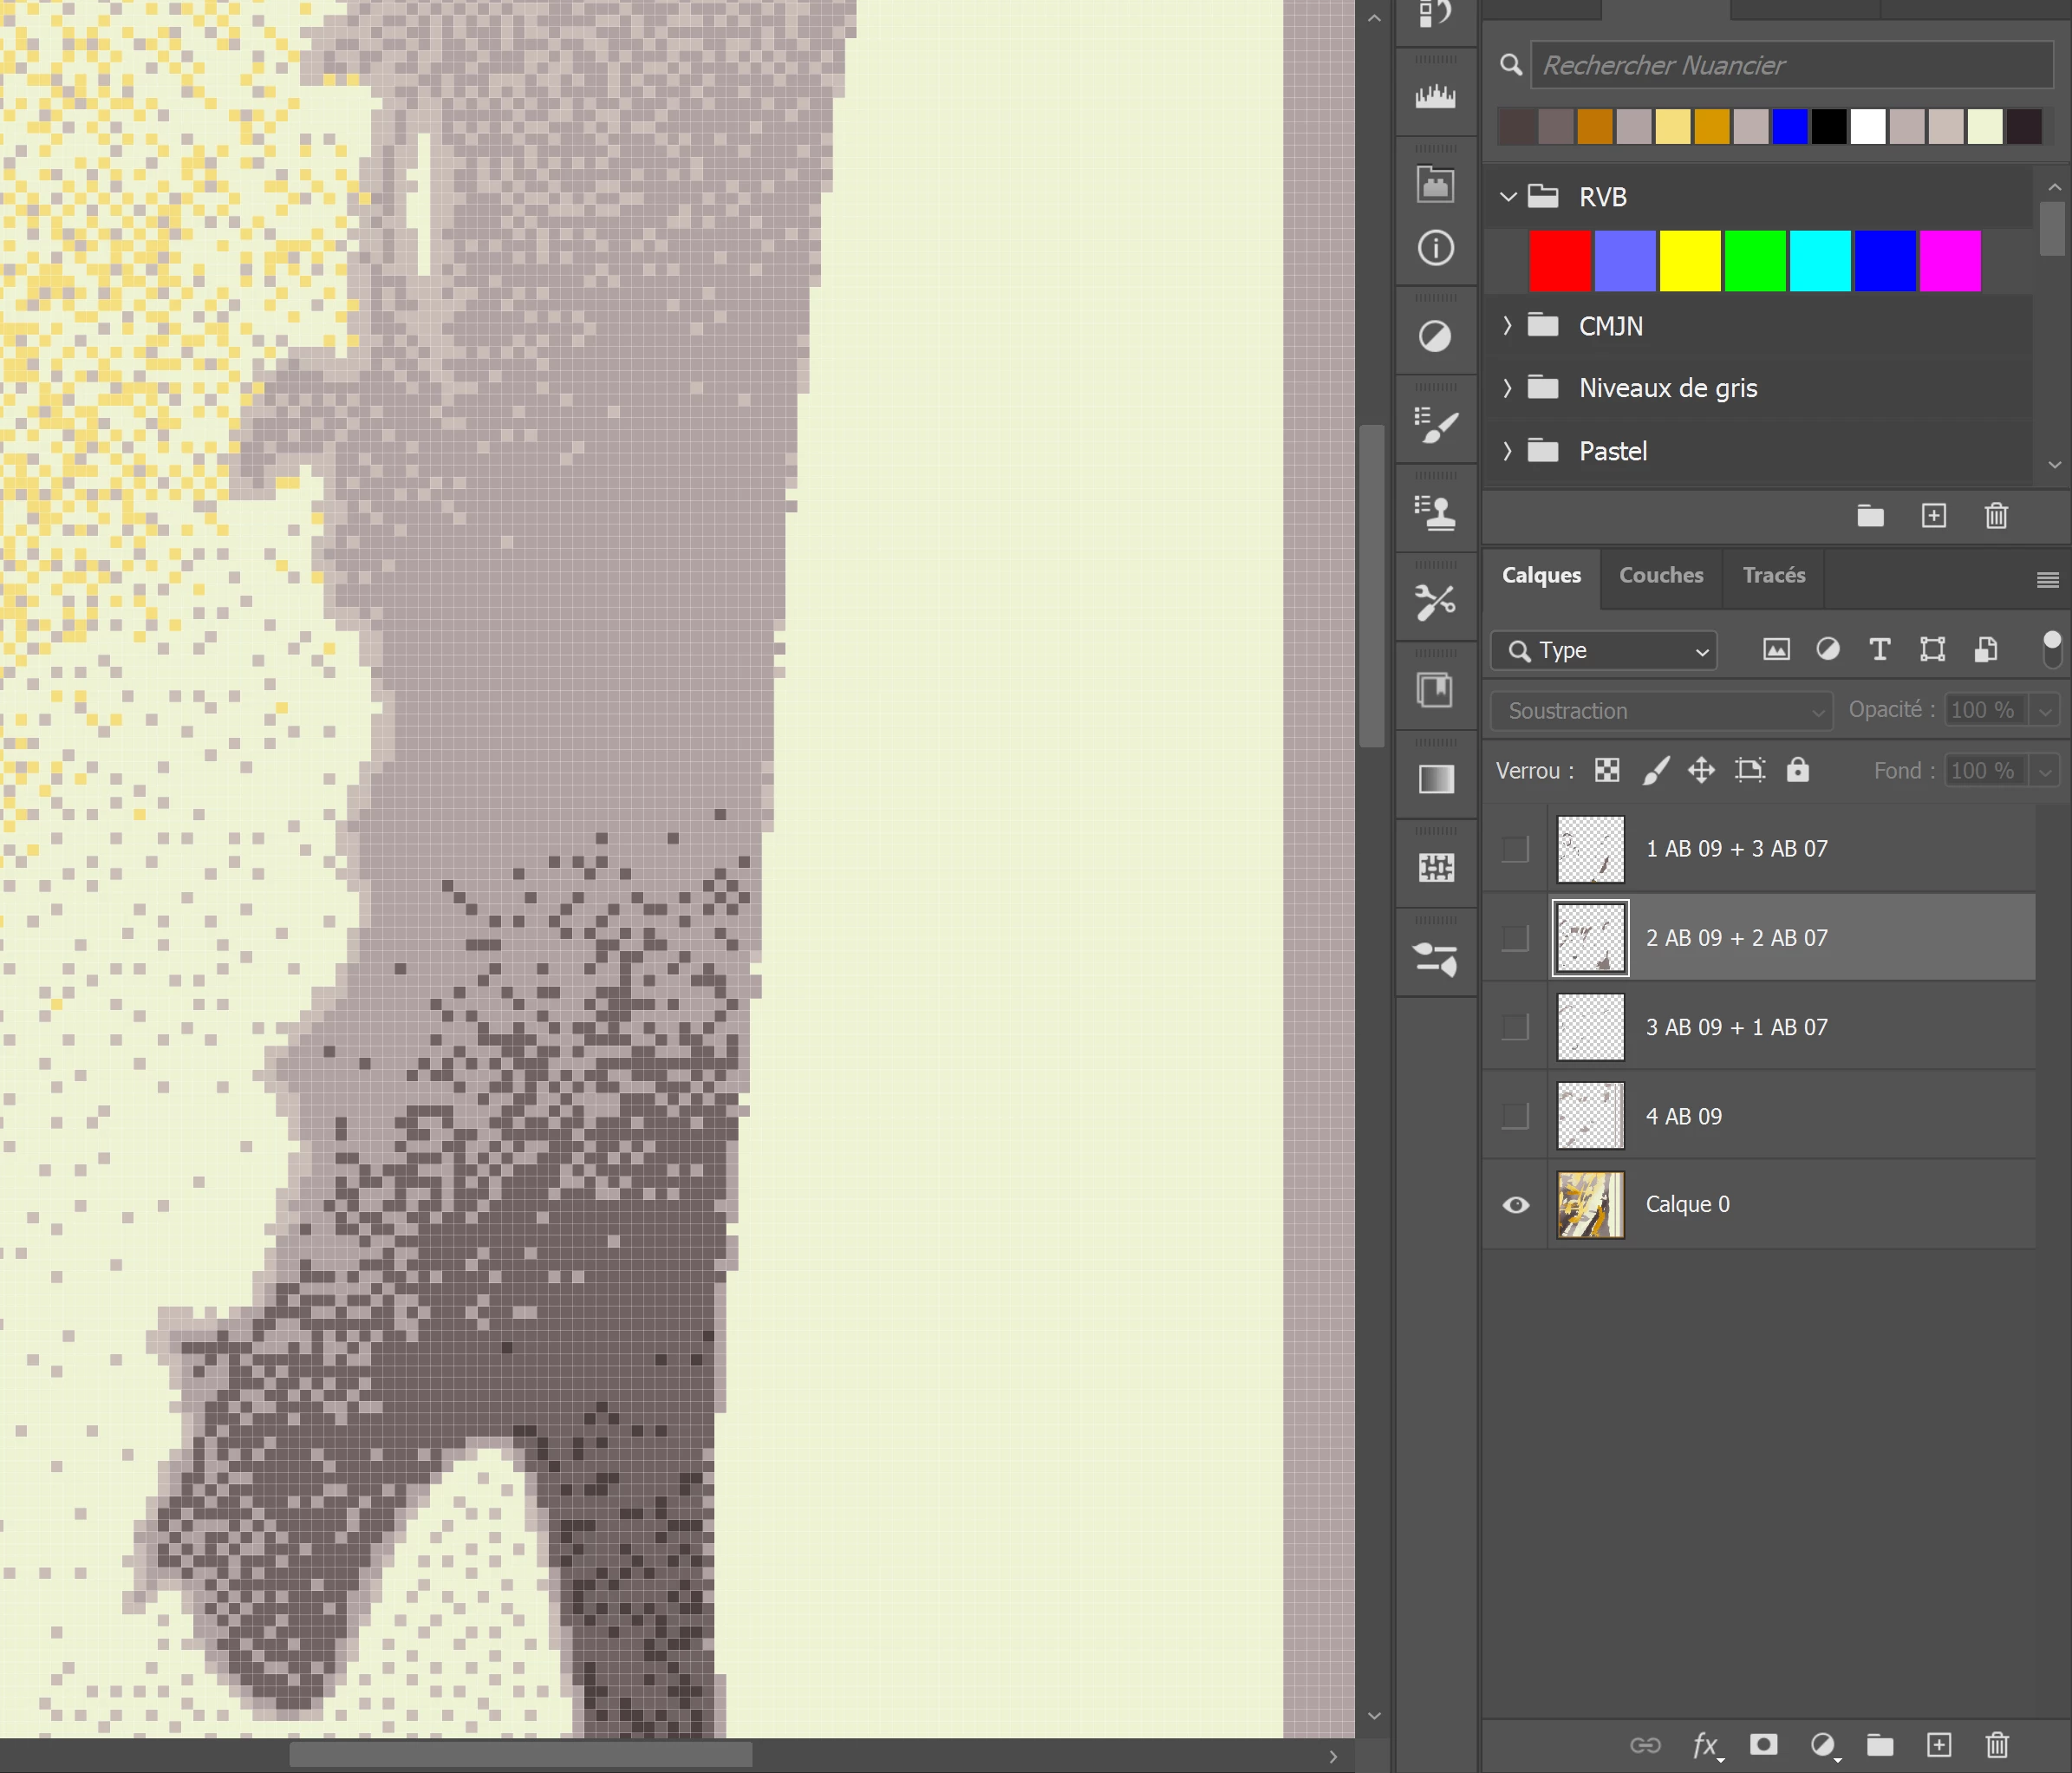Open the Info panel icon
Image resolution: width=2072 pixels, height=1773 pixels.
pyautogui.click(x=1435, y=248)
